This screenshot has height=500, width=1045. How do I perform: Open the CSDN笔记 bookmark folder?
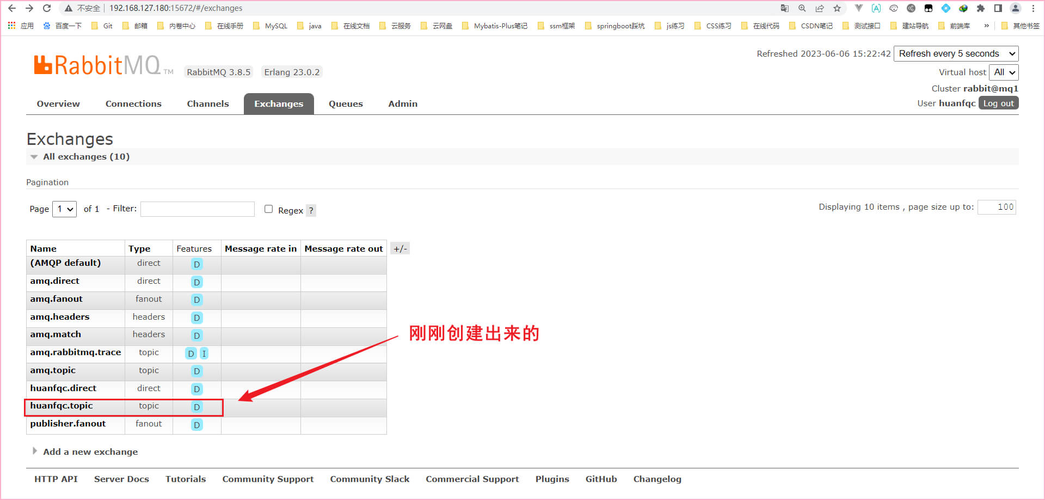811,26
